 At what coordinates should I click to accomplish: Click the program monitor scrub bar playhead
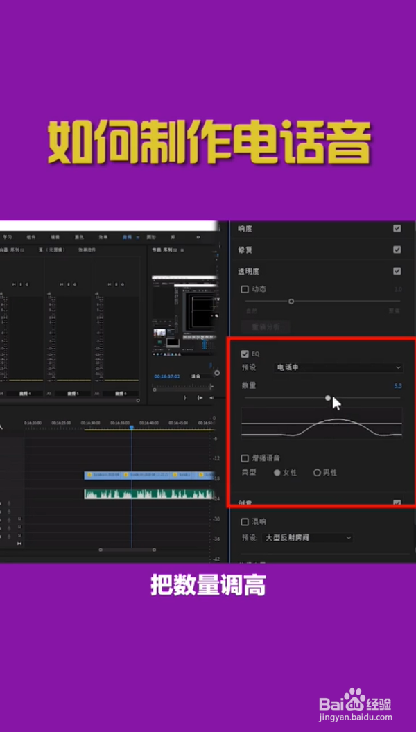155,390
